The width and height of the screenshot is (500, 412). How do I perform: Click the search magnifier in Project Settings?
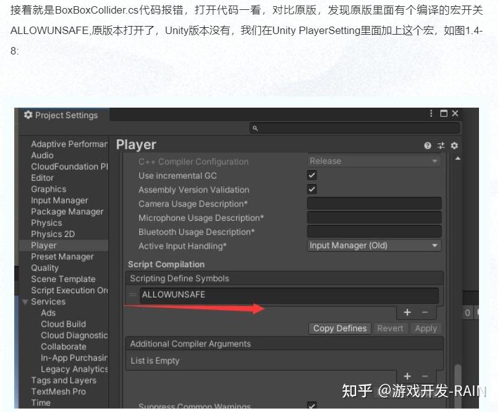point(255,127)
